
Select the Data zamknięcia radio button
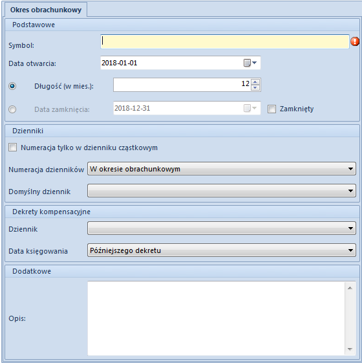point(12,109)
